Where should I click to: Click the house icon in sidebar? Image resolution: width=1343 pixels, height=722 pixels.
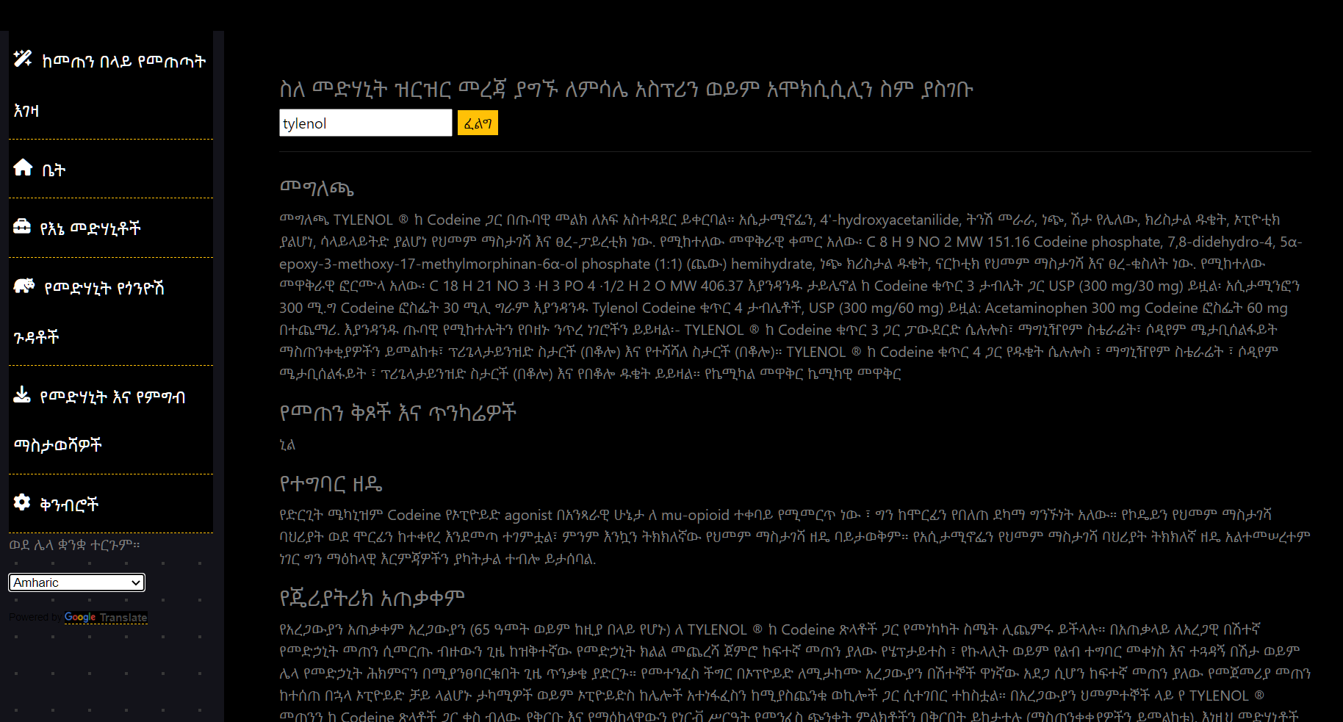coord(23,167)
